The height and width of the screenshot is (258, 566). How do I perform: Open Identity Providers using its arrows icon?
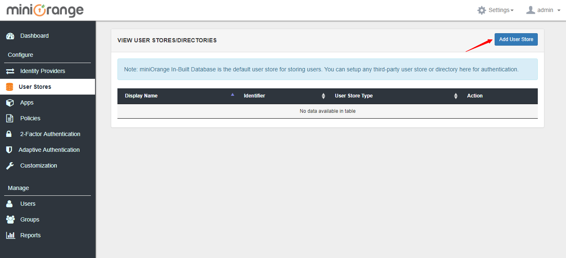(x=10, y=71)
